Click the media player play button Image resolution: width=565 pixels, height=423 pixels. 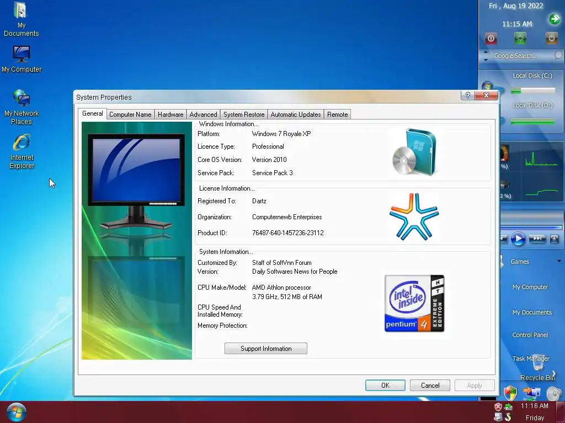(x=518, y=238)
